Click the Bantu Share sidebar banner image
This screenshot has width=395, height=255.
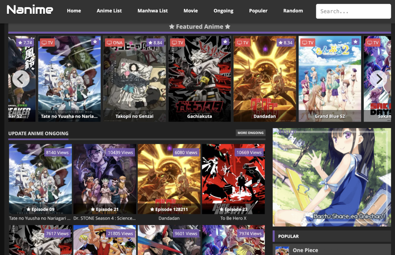[x=331, y=177]
